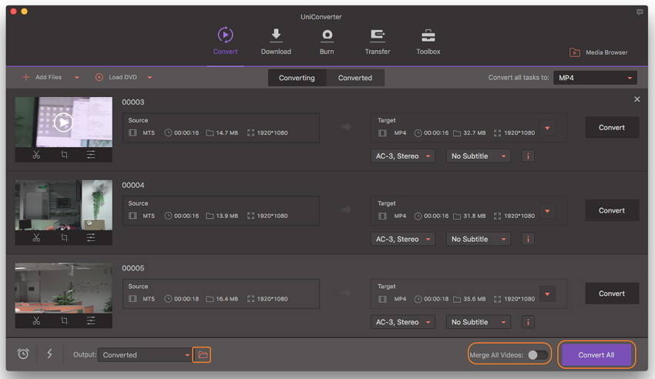Click the 00003 file name
Screen dimensions: 655x379
click(133, 102)
